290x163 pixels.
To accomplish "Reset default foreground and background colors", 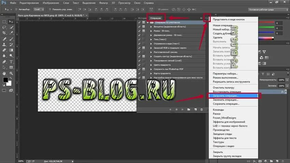I will pyautogui.click(x=4, y=85).
